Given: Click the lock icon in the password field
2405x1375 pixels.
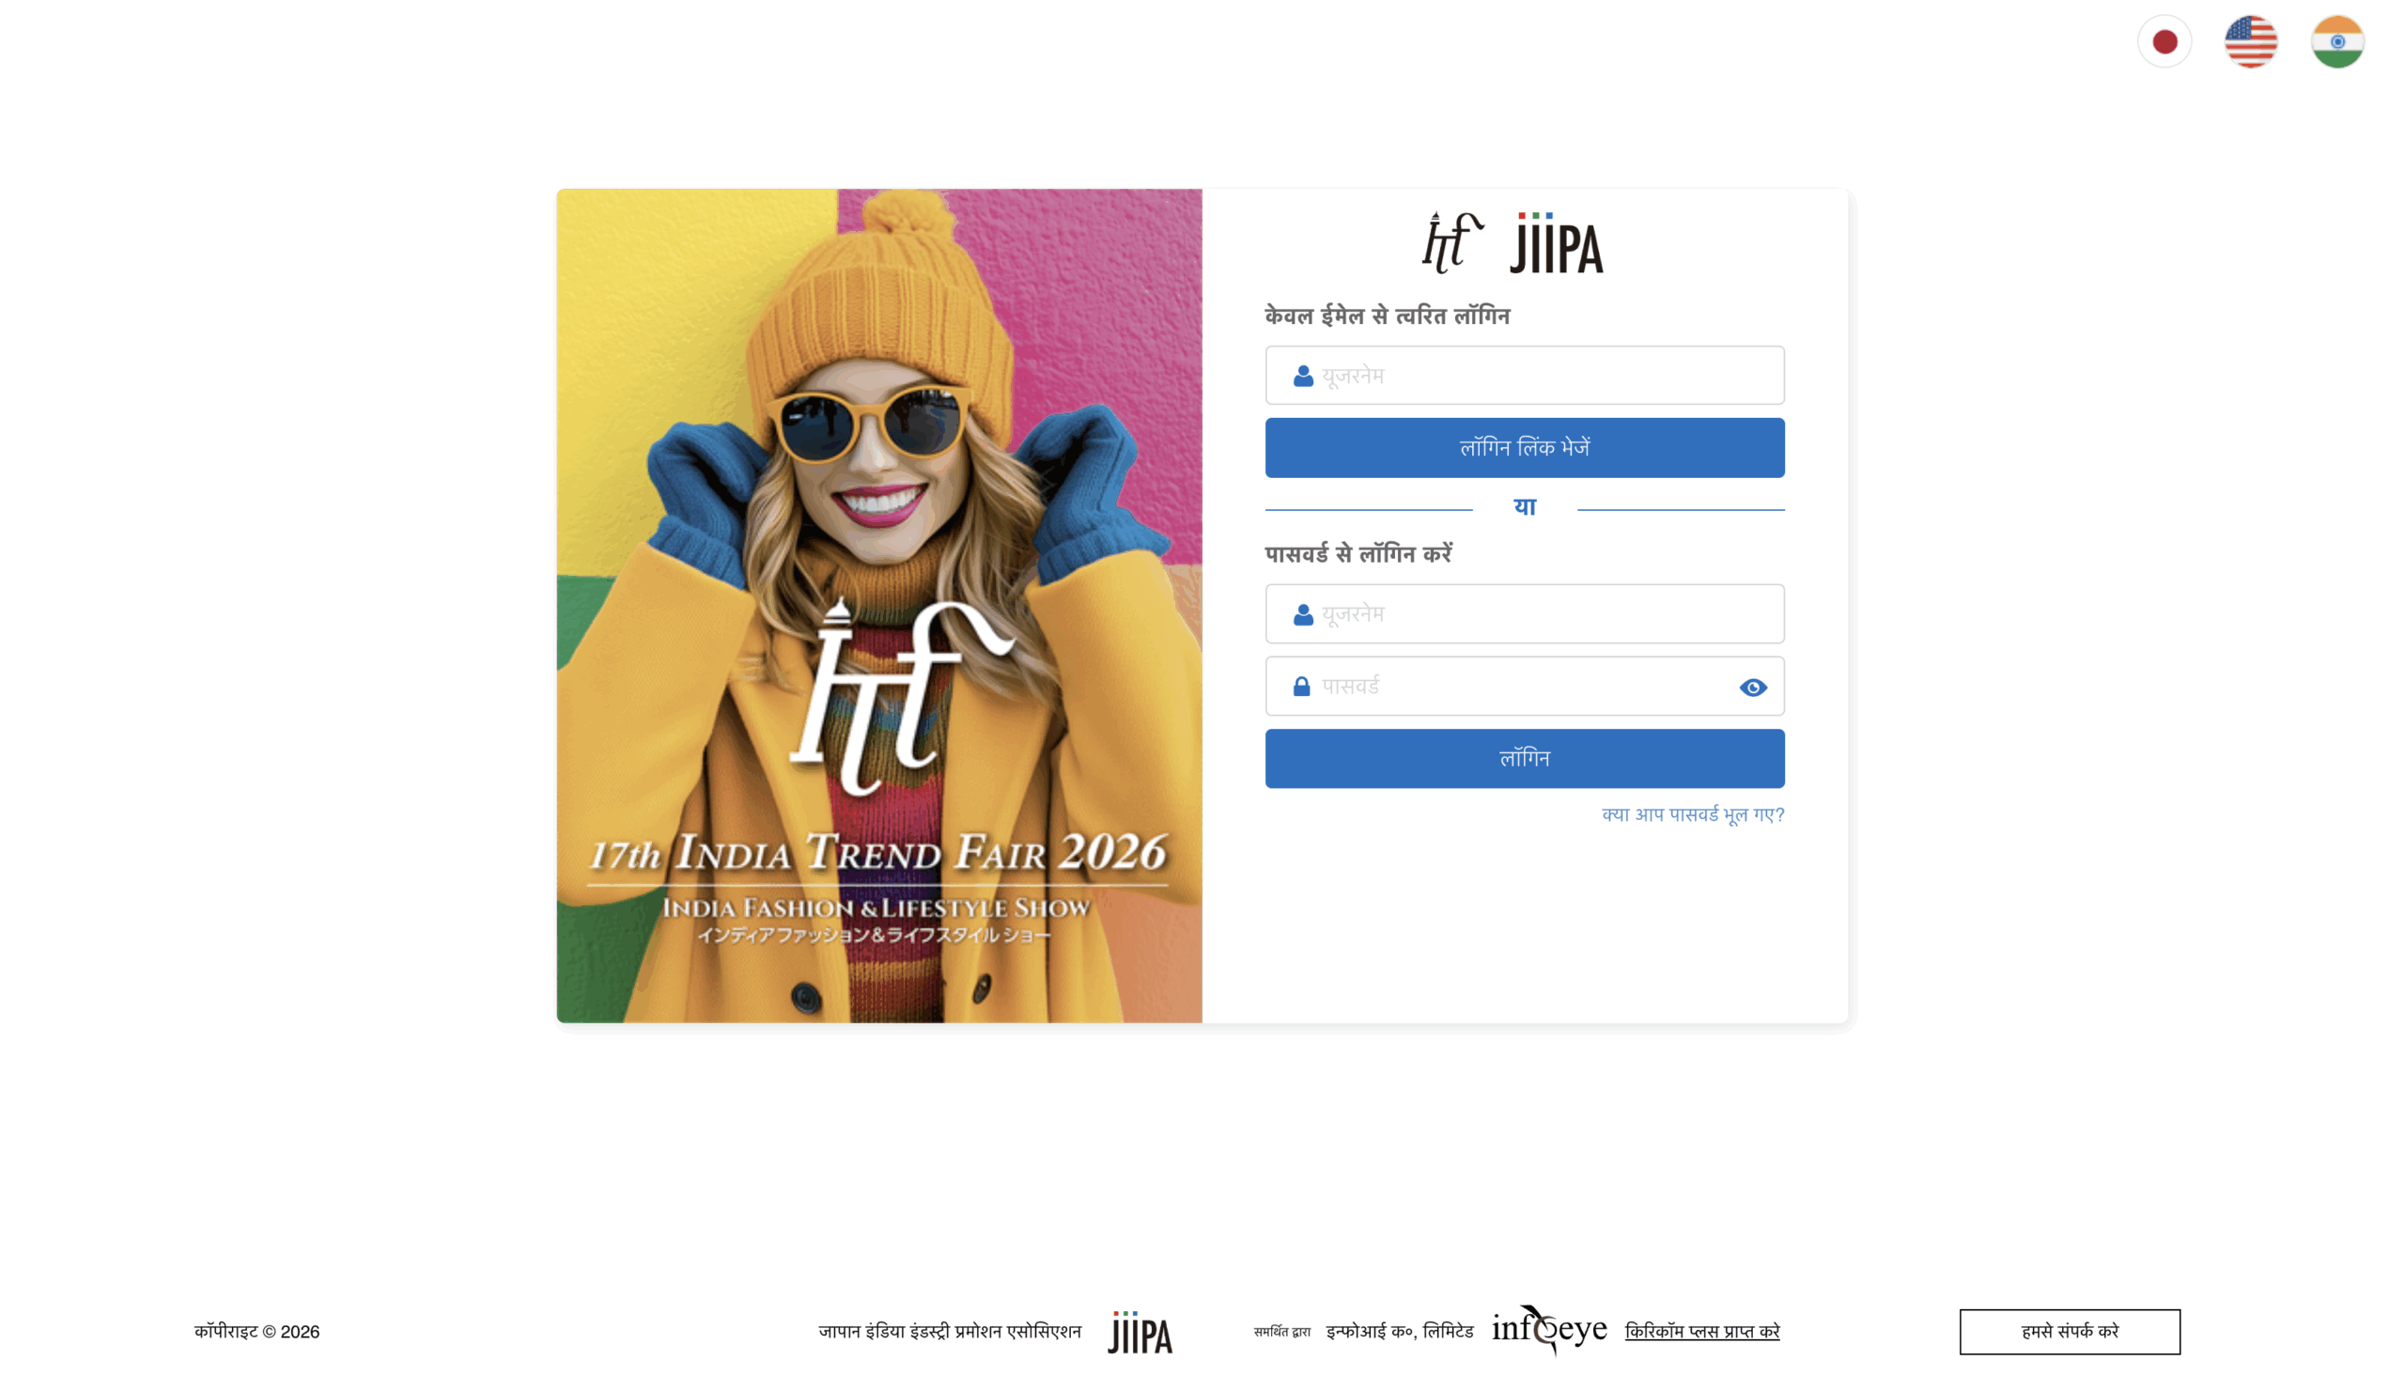Looking at the screenshot, I should (x=1302, y=687).
